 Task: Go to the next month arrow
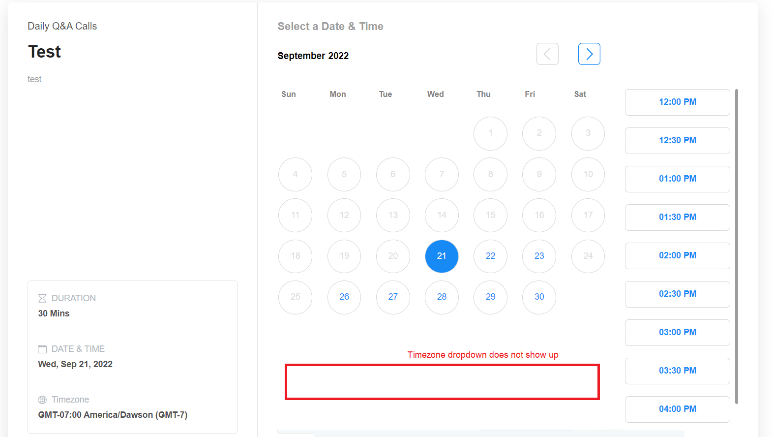coord(589,54)
